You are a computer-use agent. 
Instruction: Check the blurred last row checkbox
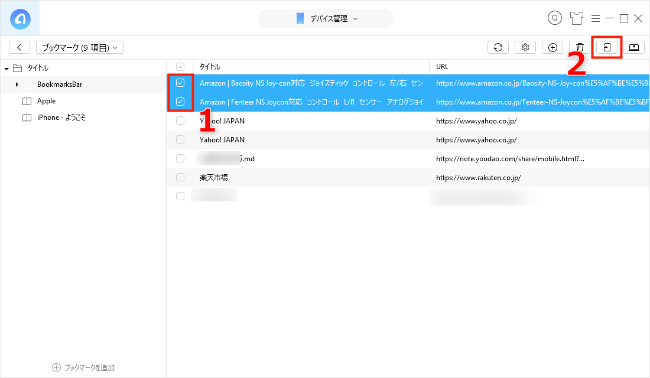point(180,196)
